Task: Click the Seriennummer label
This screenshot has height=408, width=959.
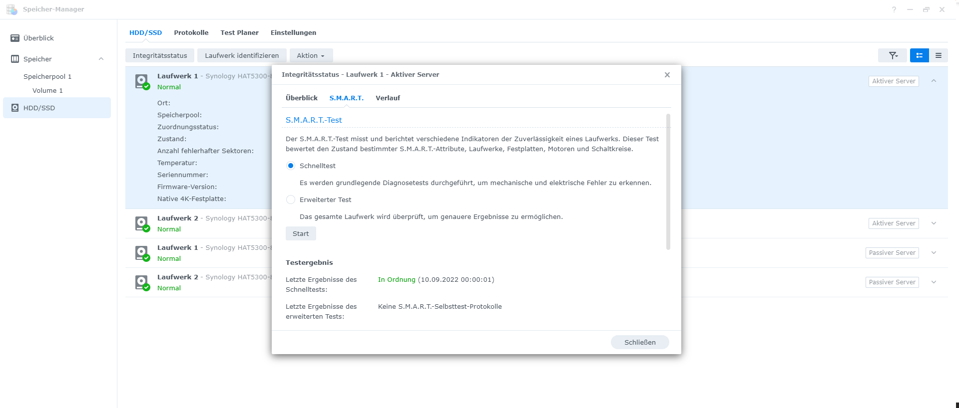Action: pyautogui.click(x=183, y=175)
